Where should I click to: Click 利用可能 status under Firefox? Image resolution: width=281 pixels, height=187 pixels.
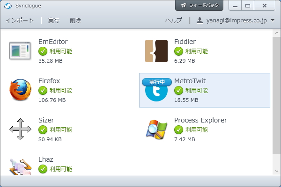pos(61,91)
